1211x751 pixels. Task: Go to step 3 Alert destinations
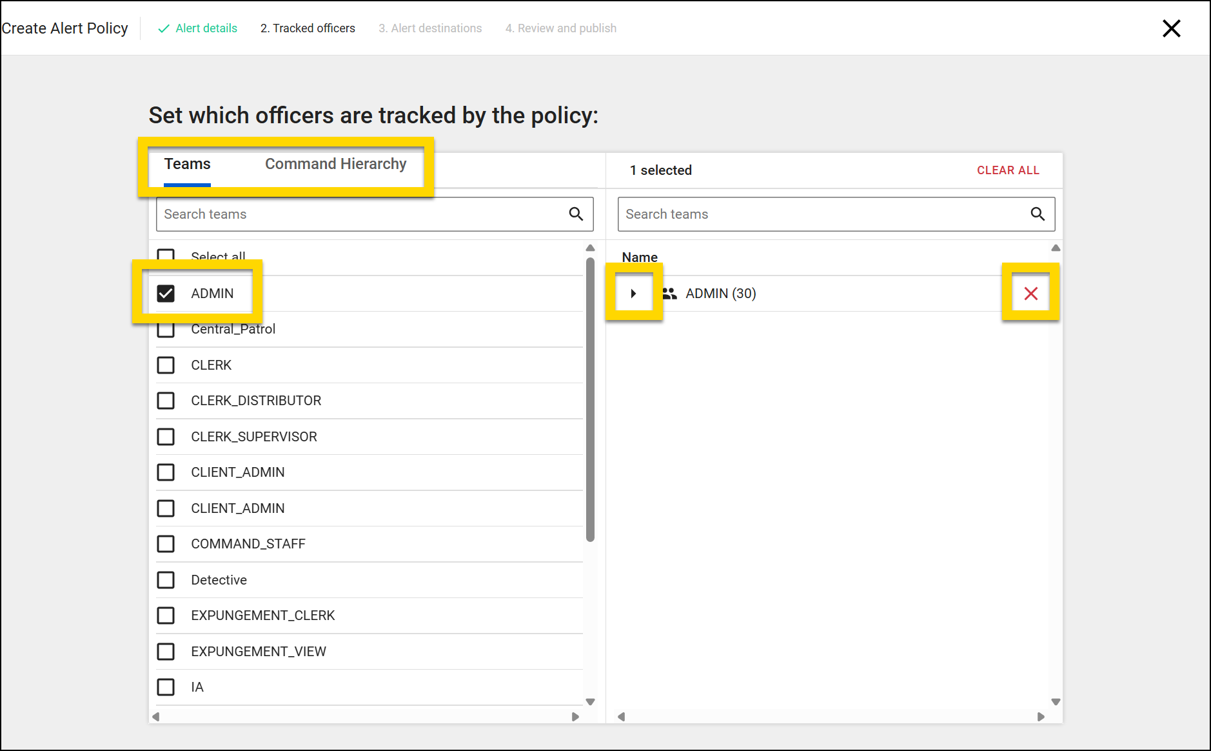[x=430, y=28]
